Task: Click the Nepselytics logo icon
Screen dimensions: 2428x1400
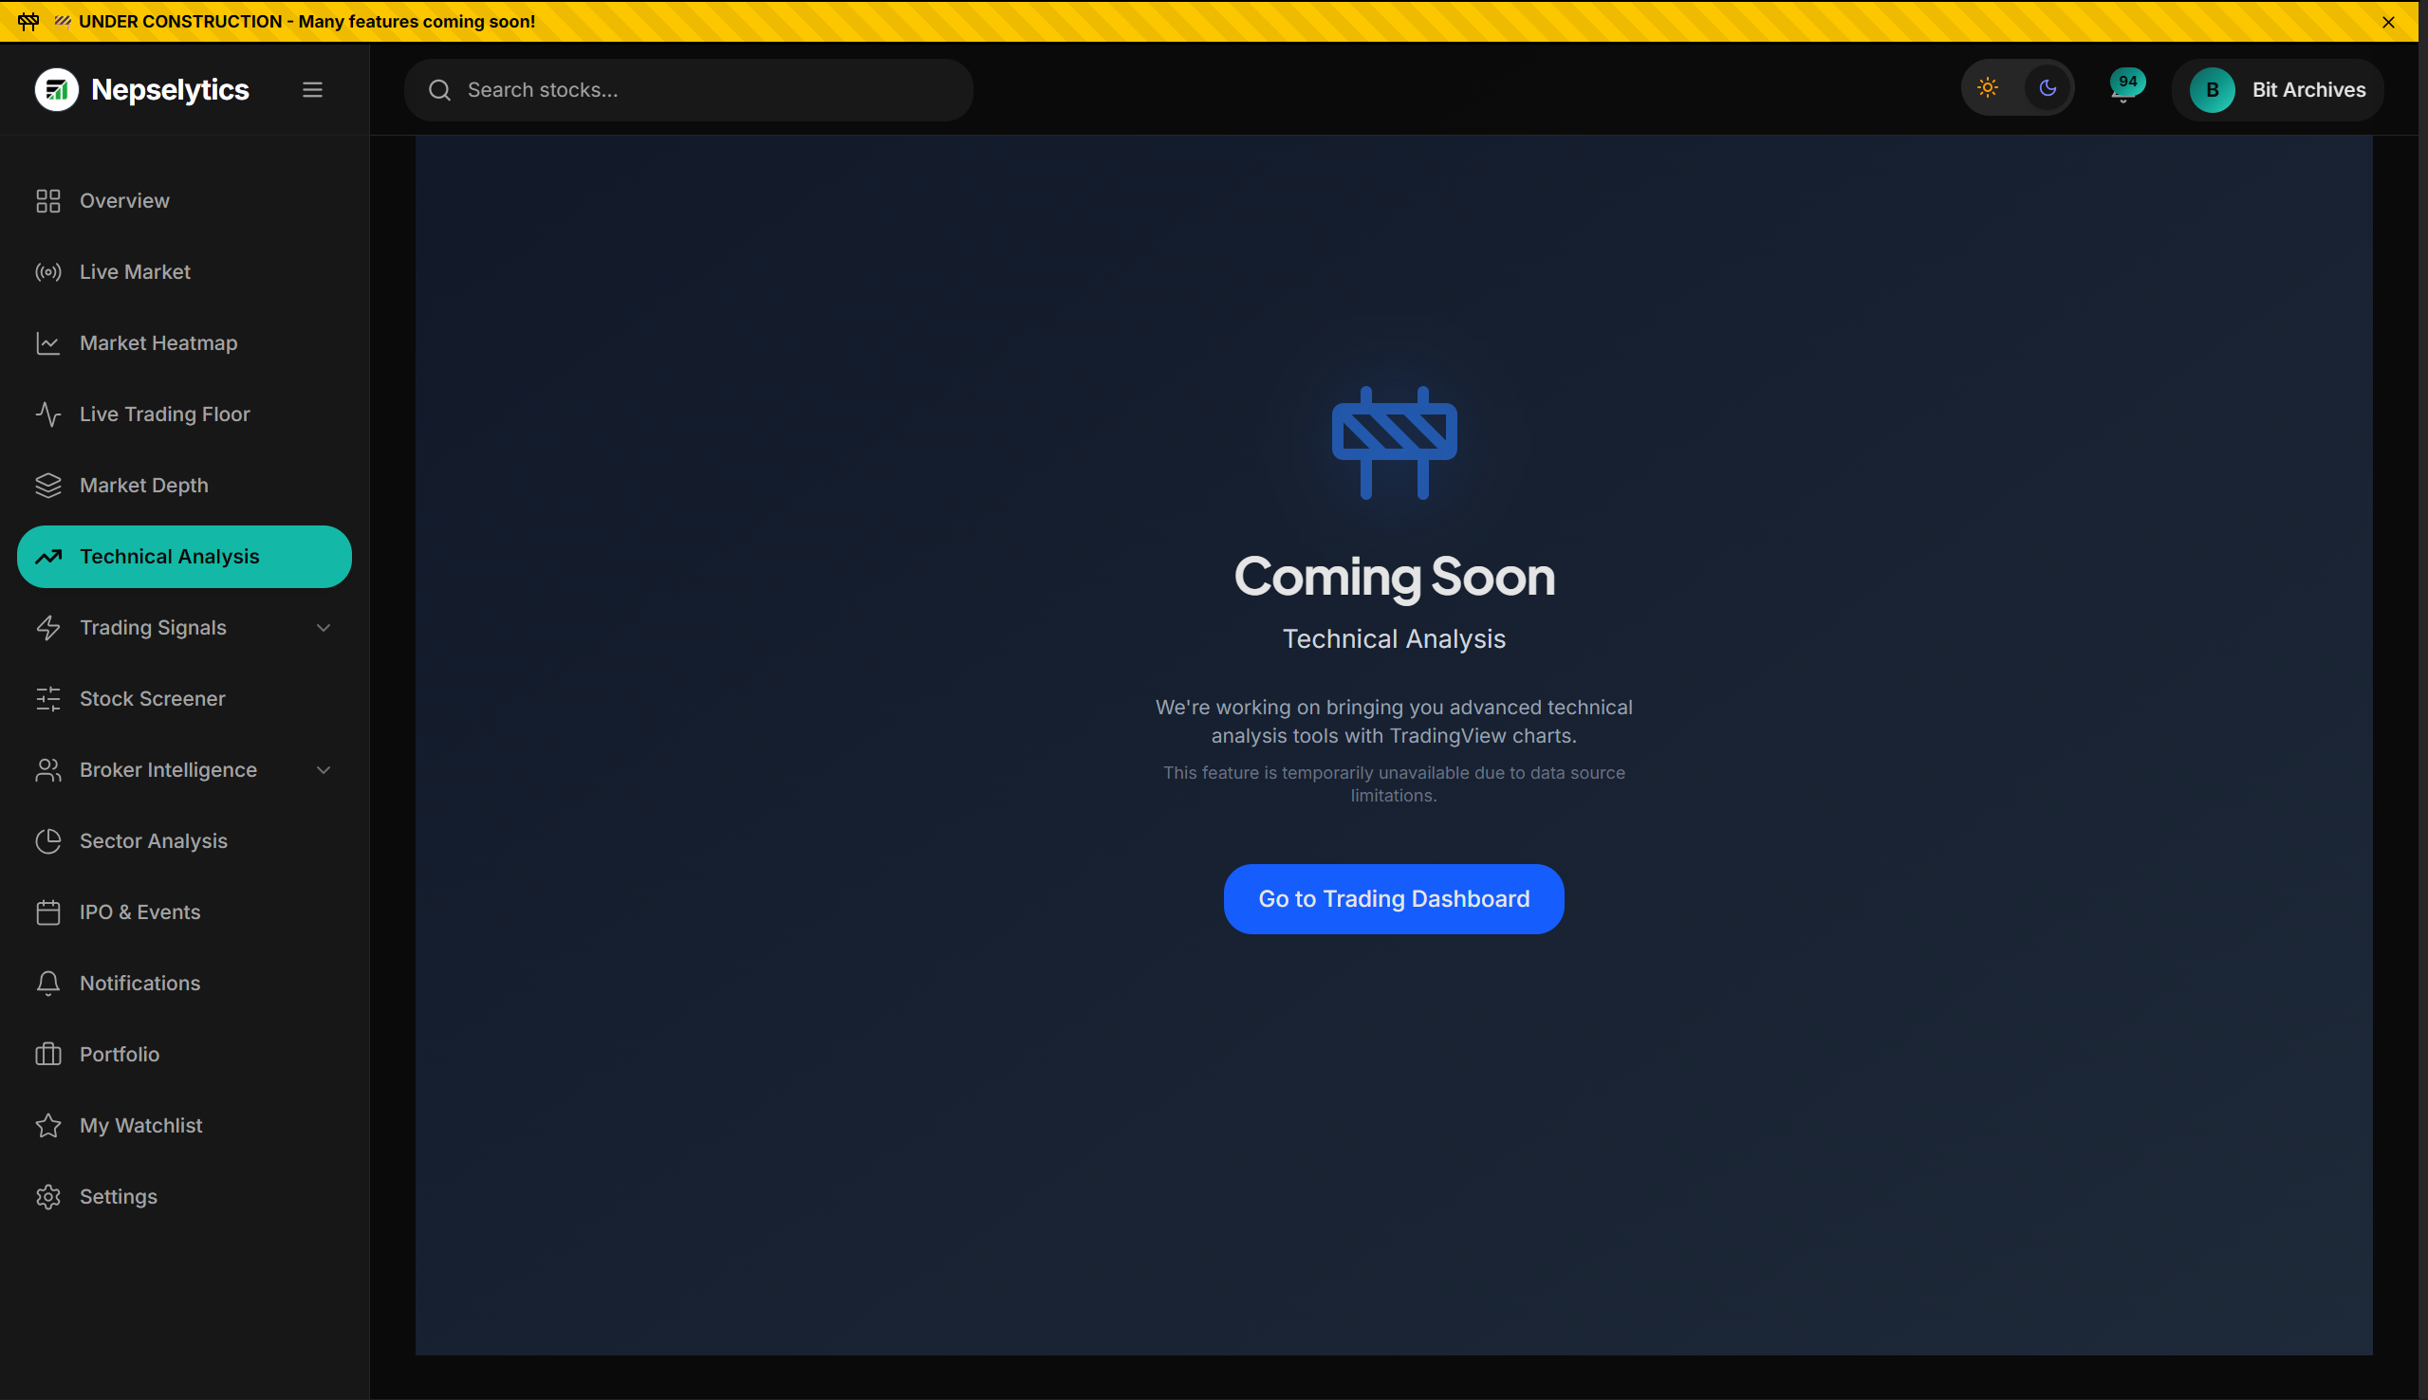Action: [56, 89]
